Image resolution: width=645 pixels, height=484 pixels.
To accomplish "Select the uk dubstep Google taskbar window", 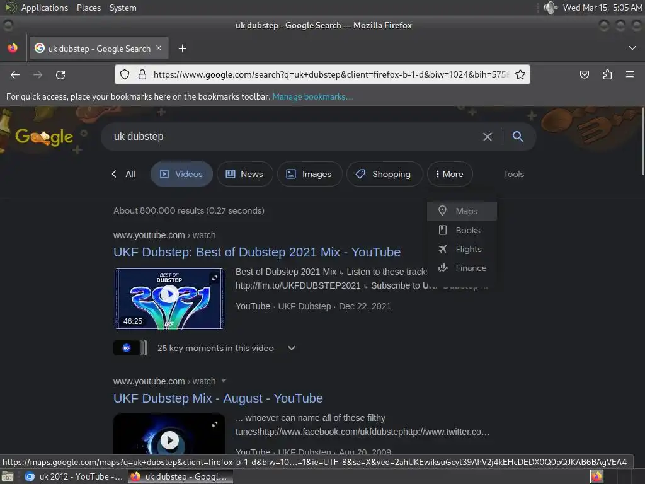I will tap(180, 476).
